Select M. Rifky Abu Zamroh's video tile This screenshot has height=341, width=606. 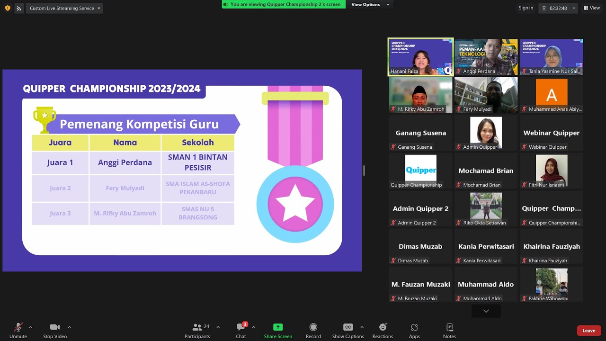[420, 95]
